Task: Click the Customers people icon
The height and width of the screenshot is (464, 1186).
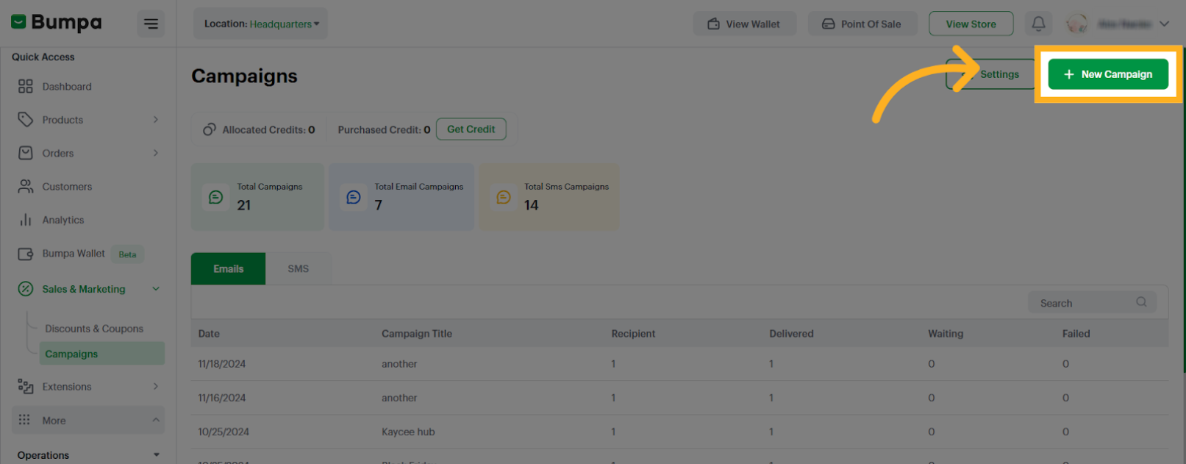Action: coord(26,186)
